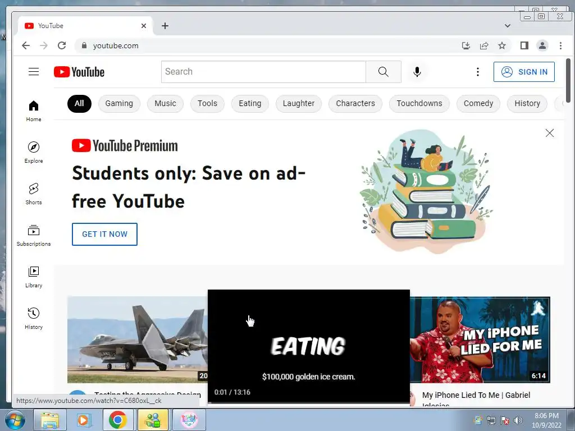The image size is (575, 431).
Task: Open YouTube settings three-dot menu
Action: click(477, 72)
